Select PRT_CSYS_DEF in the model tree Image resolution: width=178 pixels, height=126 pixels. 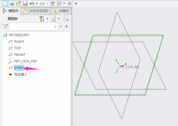25,61
